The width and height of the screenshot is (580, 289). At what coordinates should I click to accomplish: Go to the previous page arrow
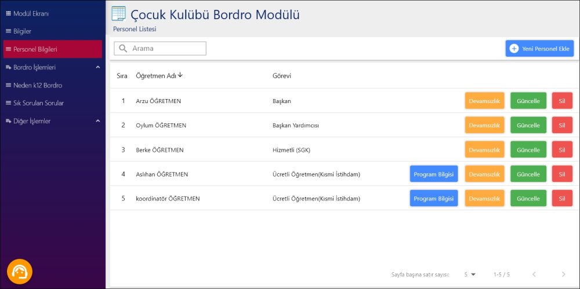[534, 274]
